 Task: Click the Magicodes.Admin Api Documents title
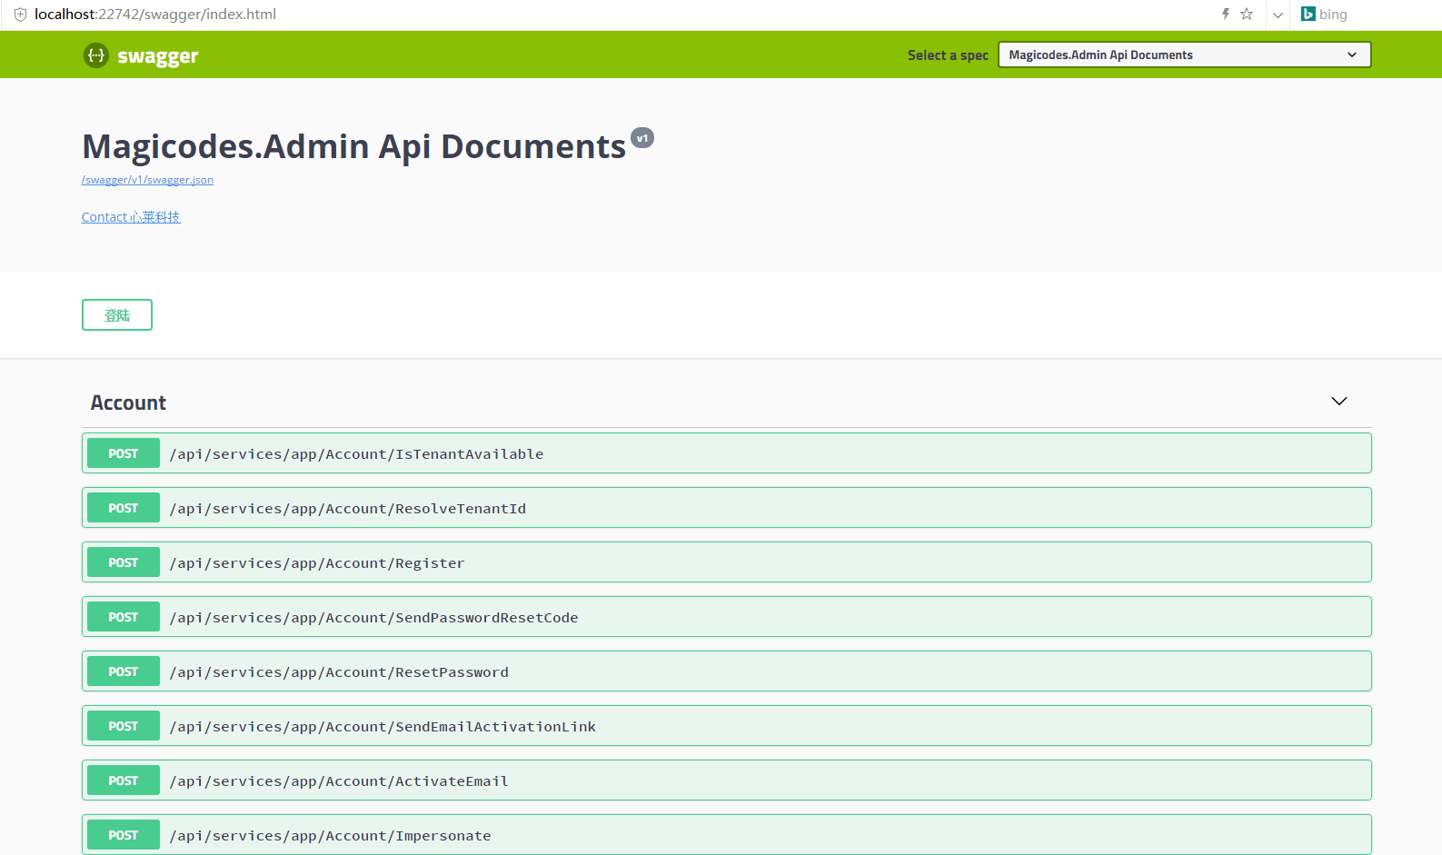354,146
